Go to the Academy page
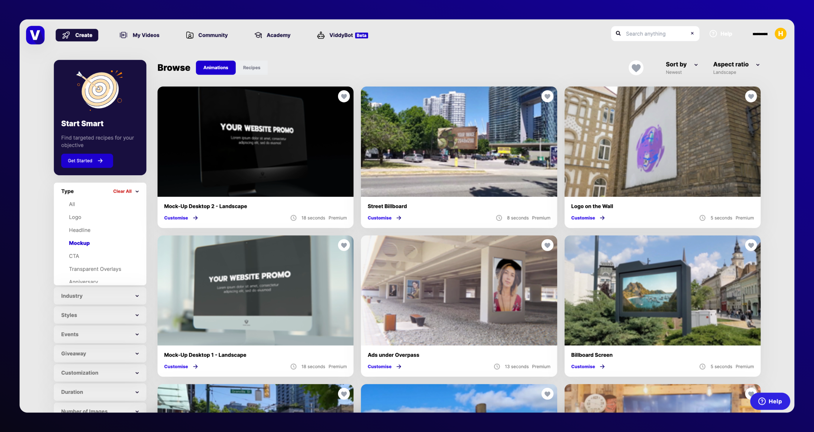Screen dimensions: 814x432 coord(272,35)
